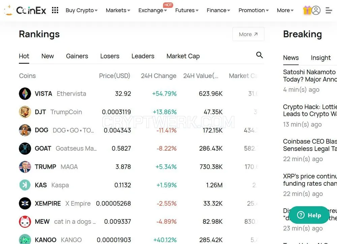
Task: Click the Kaspa coin name
Action: (x=60, y=185)
